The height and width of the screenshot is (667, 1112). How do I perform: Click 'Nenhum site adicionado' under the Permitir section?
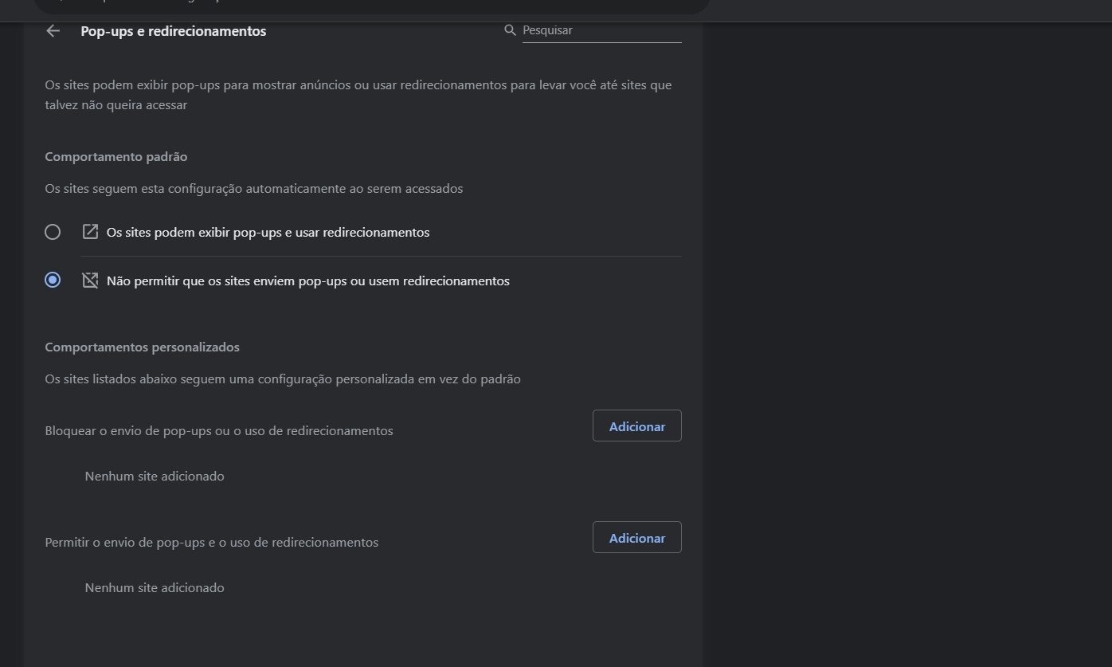coord(155,588)
